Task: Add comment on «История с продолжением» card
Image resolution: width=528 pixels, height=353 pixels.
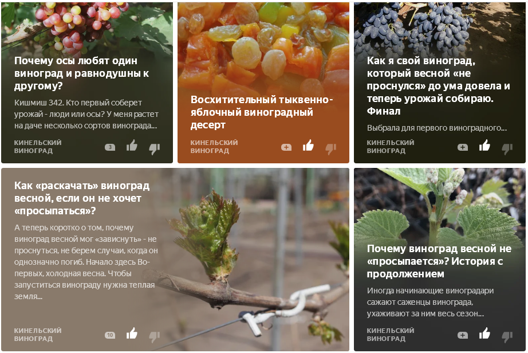Action: click(463, 335)
